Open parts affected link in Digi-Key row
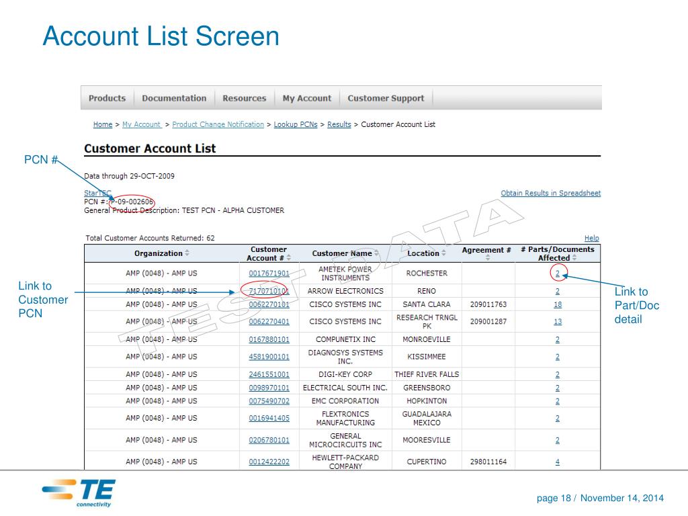 (x=558, y=375)
